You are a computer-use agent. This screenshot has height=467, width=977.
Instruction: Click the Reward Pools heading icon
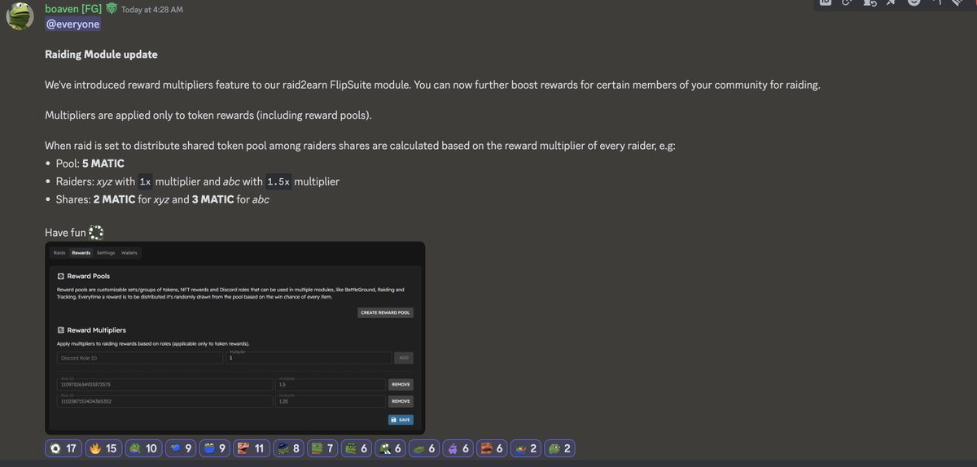60,276
